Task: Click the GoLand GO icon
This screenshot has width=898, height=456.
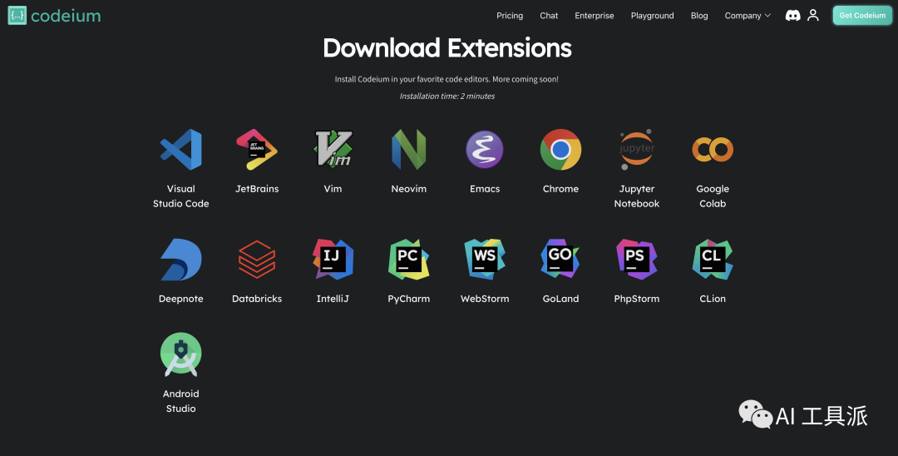Action: pyautogui.click(x=560, y=260)
